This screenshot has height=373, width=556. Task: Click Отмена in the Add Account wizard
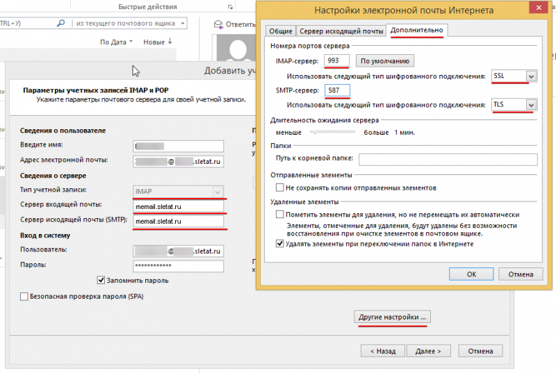pos(480,351)
